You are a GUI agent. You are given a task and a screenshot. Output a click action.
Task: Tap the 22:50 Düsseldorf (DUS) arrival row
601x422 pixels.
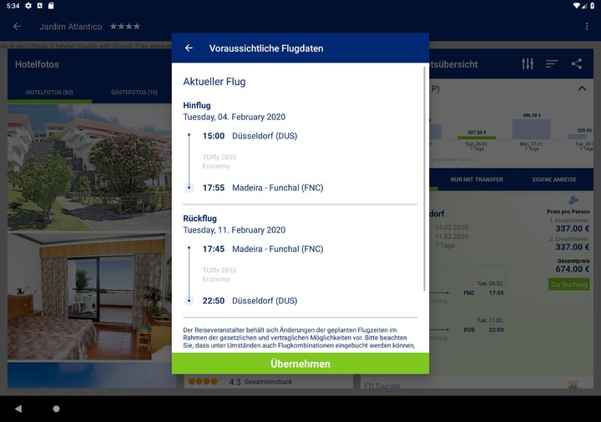[250, 300]
